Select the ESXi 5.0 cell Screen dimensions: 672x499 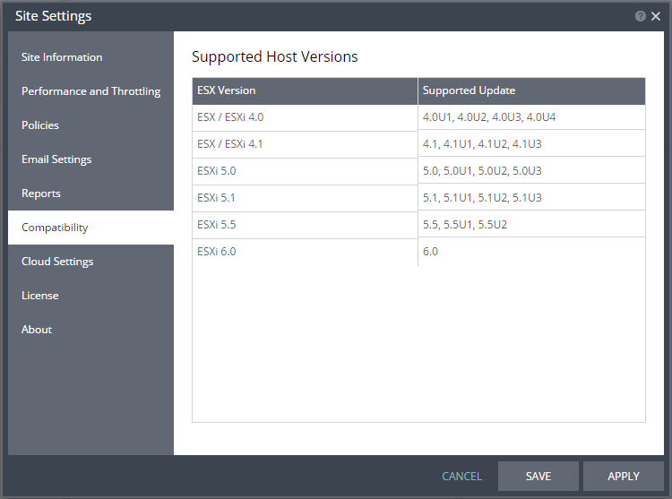(305, 171)
